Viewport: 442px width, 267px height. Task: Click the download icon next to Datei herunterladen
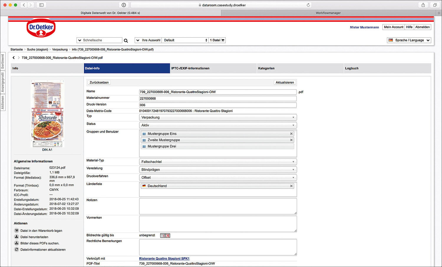pos(17,237)
